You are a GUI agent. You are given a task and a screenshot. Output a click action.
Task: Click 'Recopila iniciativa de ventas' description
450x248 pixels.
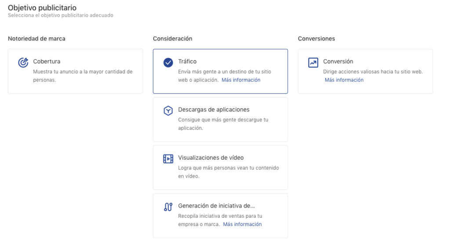tap(220, 220)
